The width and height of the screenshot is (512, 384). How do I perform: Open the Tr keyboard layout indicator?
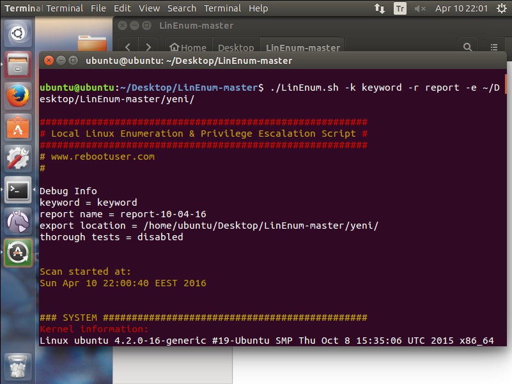click(400, 8)
